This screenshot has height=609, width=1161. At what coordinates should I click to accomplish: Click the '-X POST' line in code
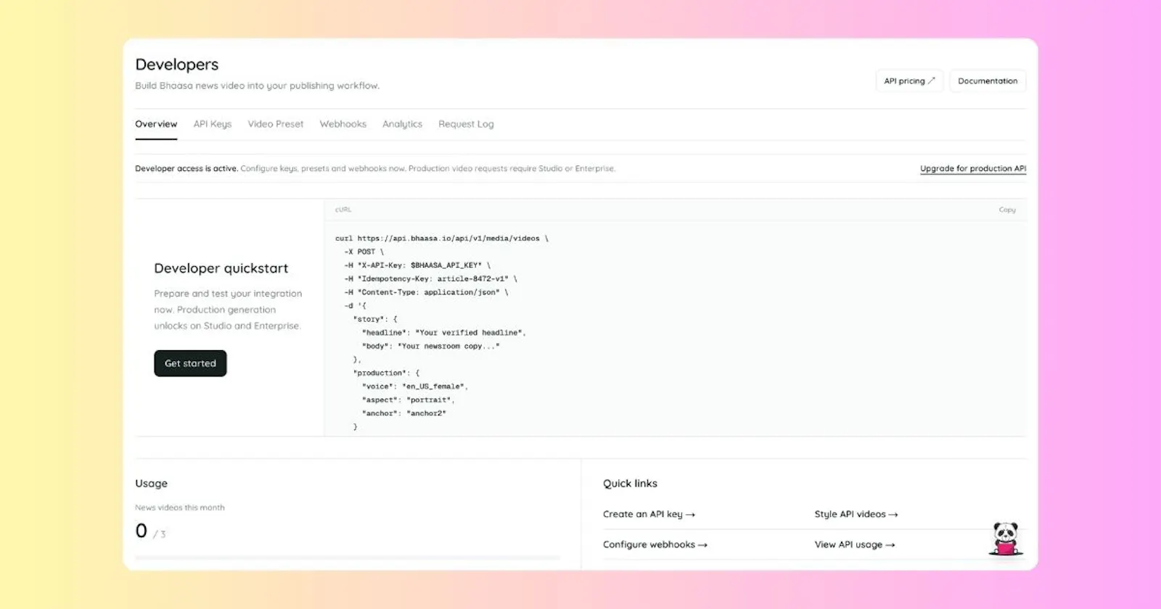pos(364,252)
